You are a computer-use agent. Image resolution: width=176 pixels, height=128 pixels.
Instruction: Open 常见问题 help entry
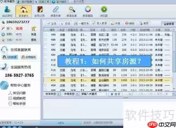coord(17,93)
